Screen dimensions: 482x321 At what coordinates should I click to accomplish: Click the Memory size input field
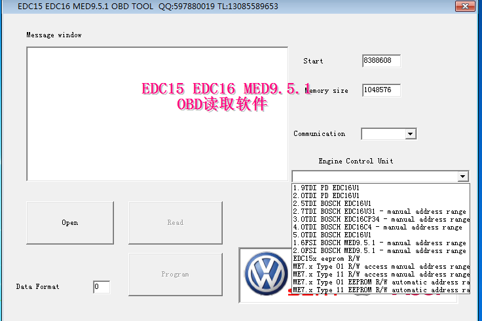pyautogui.click(x=381, y=90)
